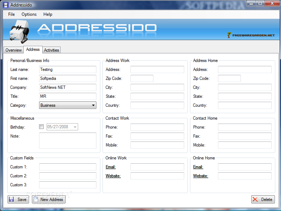281x211 pixels.
Task: Select the Address tab
Action: (x=33, y=49)
